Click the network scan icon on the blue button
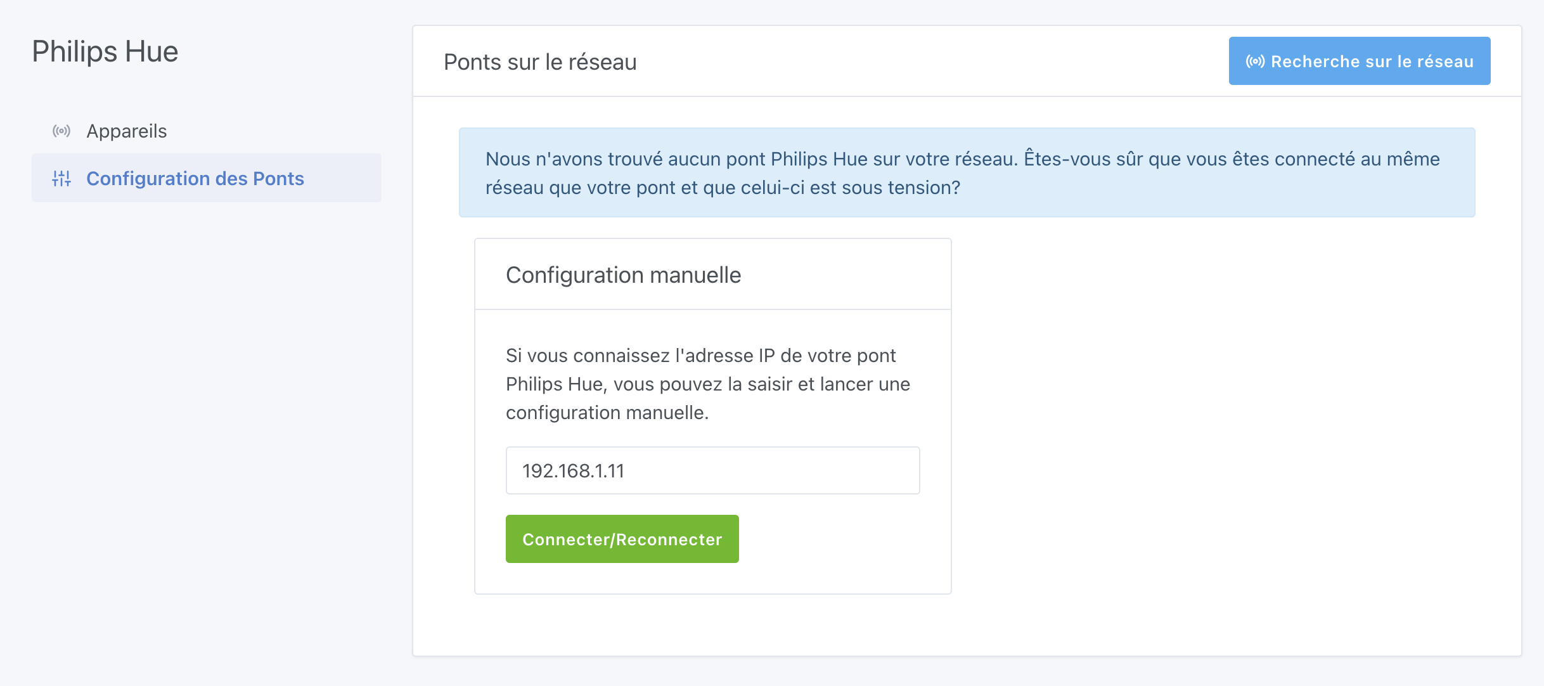The width and height of the screenshot is (1544, 686). tap(1254, 60)
